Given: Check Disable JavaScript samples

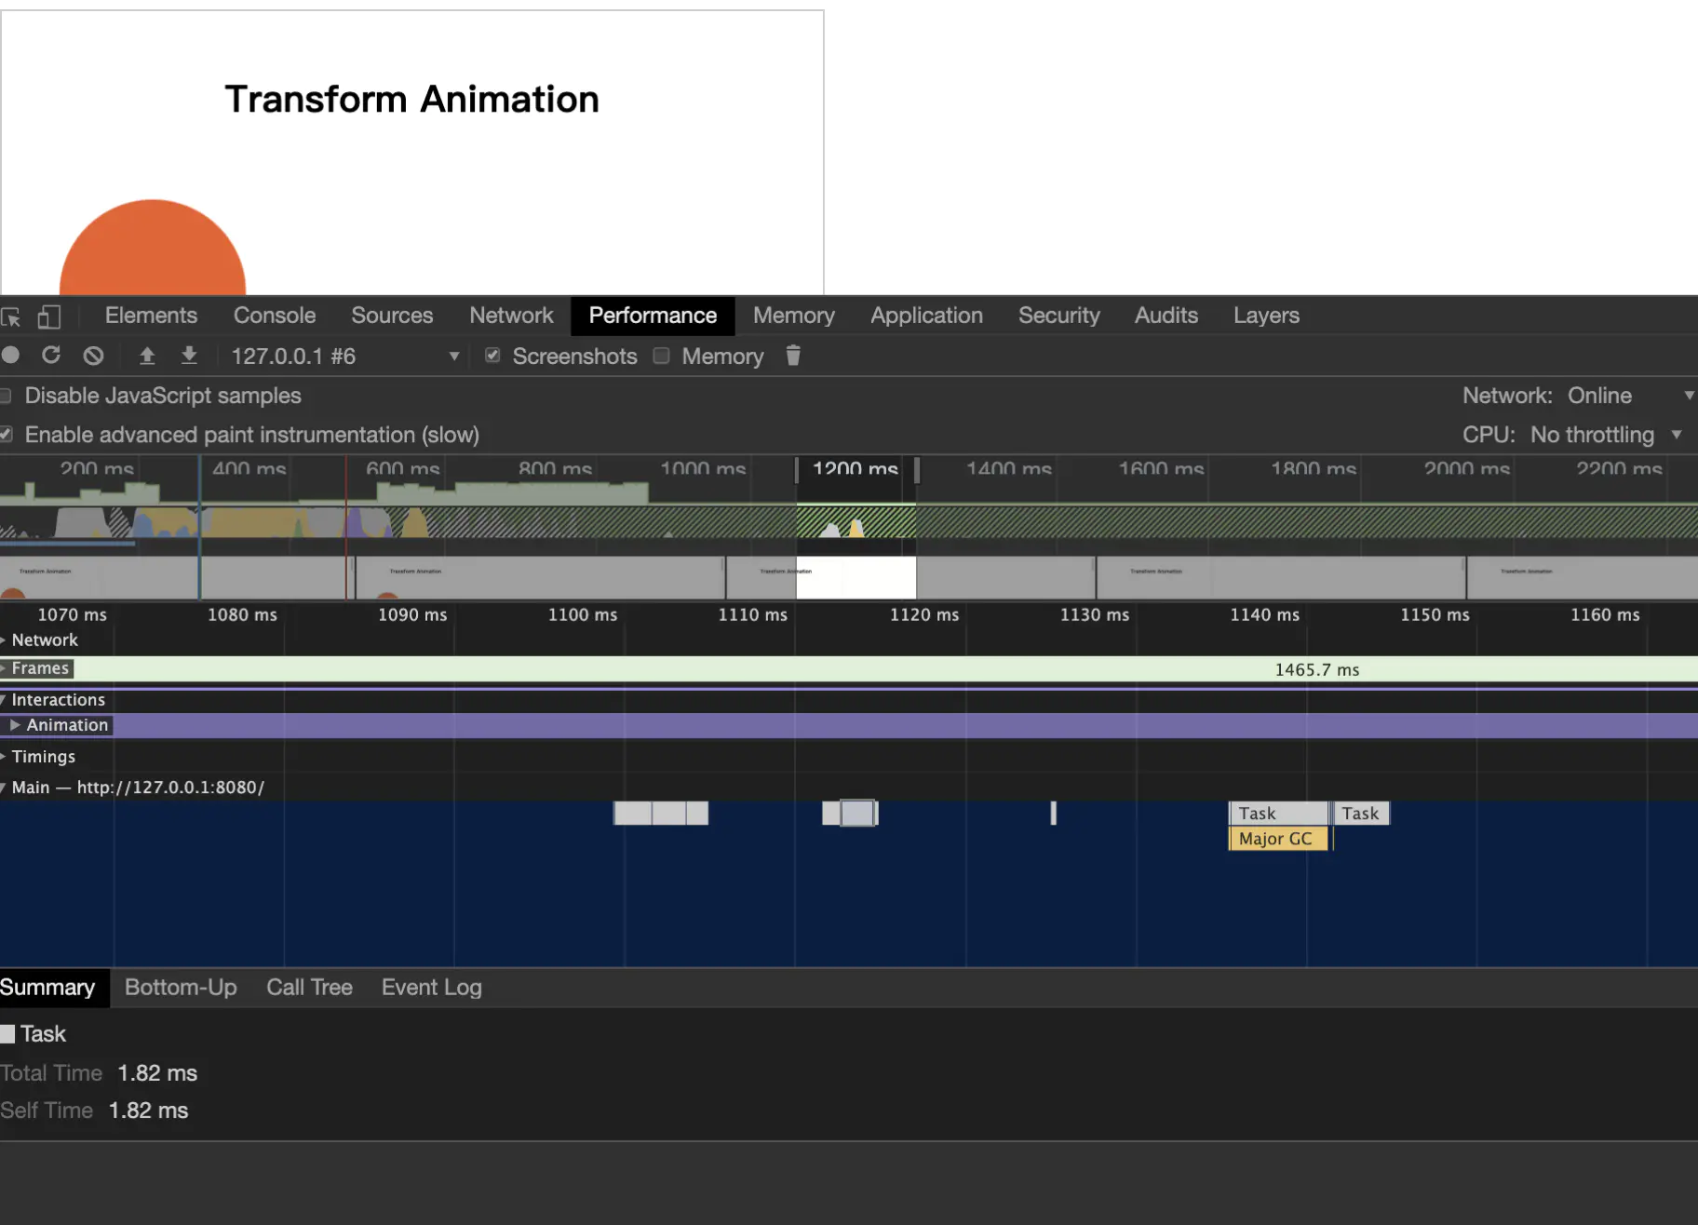Looking at the screenshot, I should (6, 396).
